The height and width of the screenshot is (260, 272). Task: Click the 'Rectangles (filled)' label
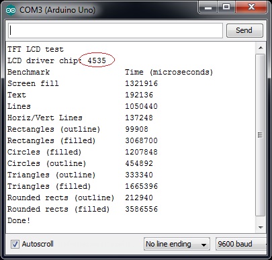[x=52, y=140]
